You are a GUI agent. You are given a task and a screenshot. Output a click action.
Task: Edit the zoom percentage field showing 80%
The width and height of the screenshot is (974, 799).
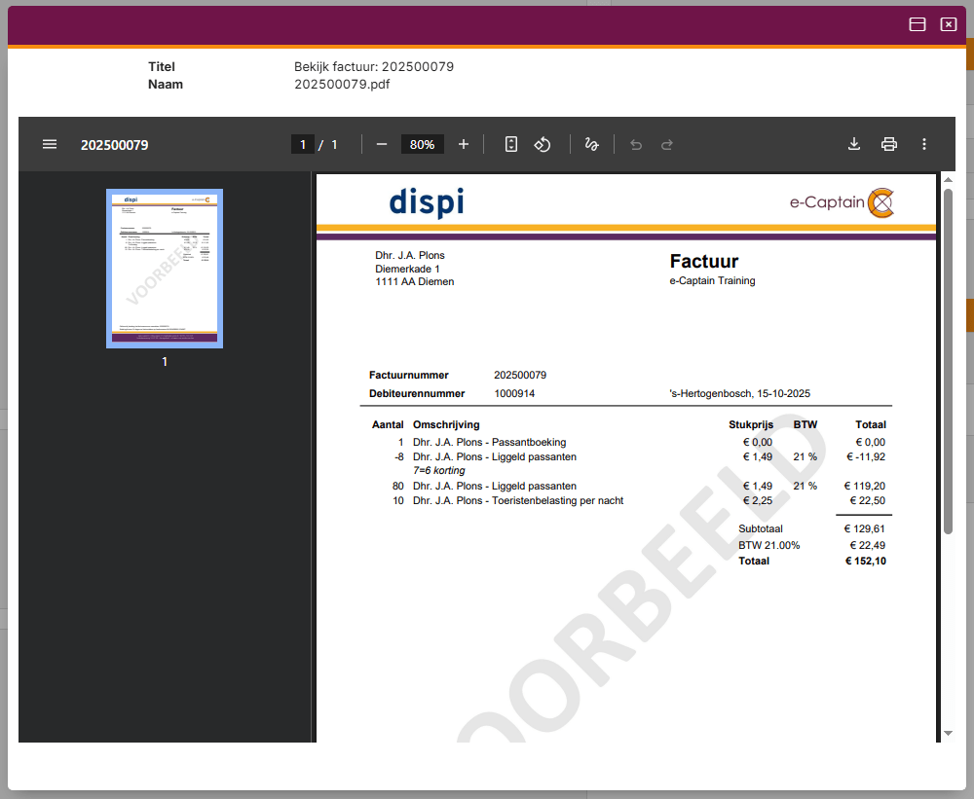point(422,143)
